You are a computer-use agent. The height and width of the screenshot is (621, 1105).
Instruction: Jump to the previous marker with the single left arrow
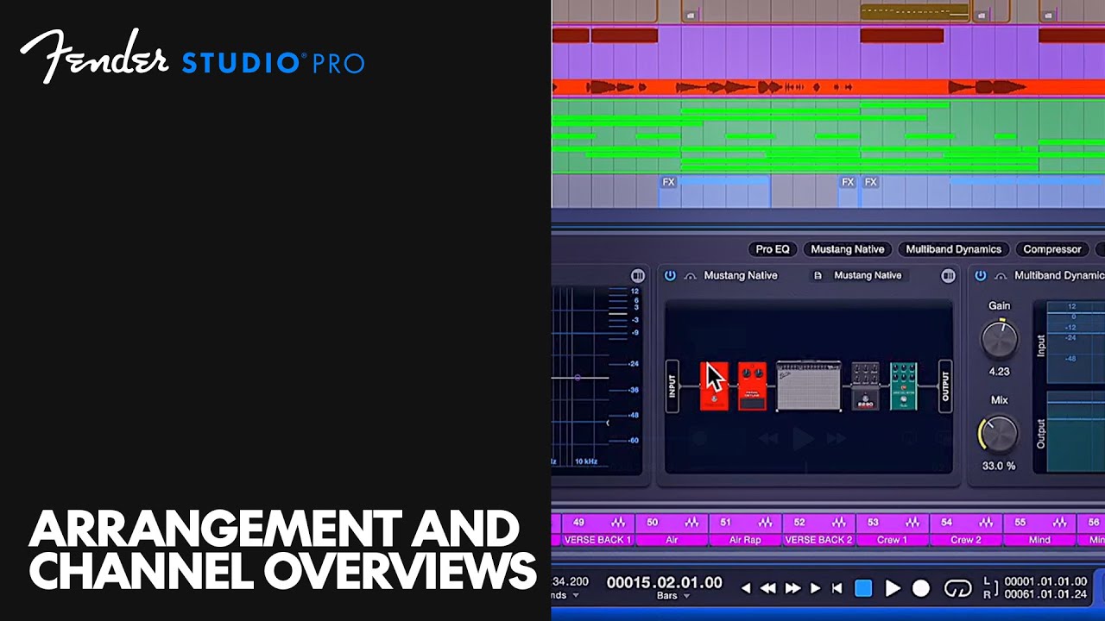click(x=746, y=588)
